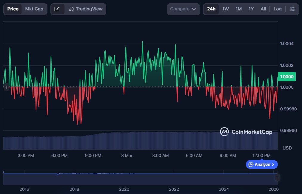The width and height of the screenshot is (302, 194).
Task: Open chart settings sliders icon
Action: tap(292, 9)
